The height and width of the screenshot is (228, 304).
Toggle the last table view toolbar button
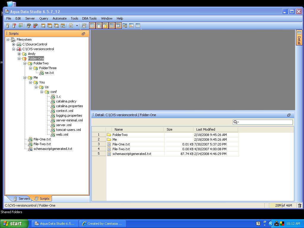click(x=138, y=26)
